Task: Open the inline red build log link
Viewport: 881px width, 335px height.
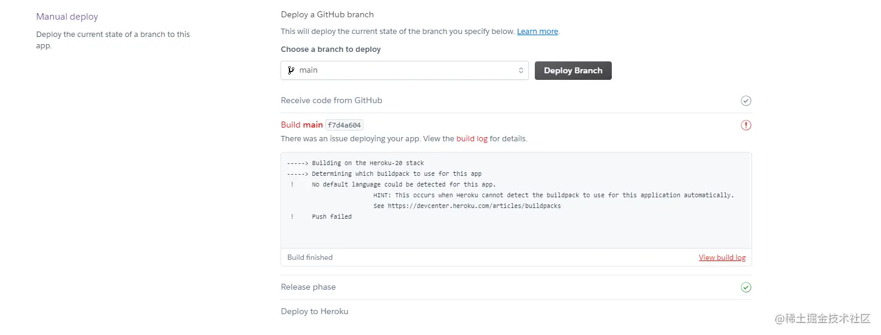Action: click(472, 139)
